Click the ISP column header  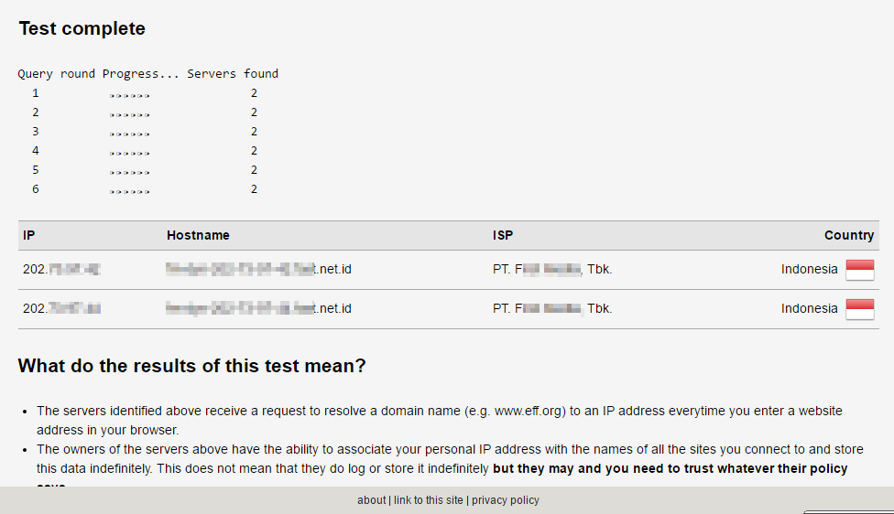tap(503, 235)
